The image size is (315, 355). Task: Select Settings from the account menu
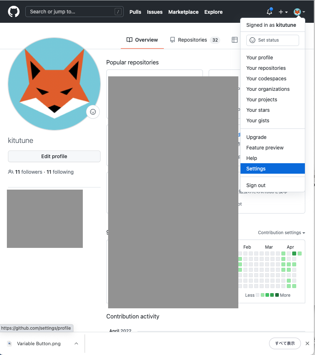tap(256, 169)
